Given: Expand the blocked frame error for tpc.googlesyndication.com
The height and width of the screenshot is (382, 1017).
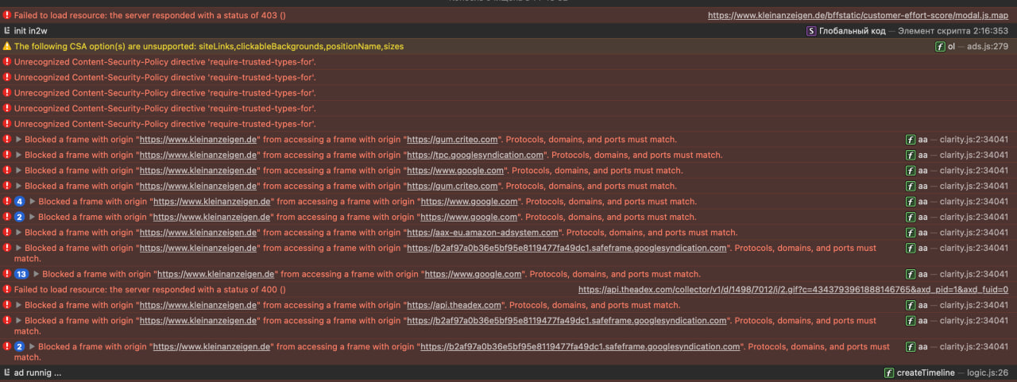Looking at the screenshot, I should (x=19, y=156).
